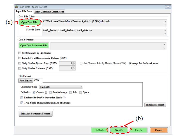Screen dimensions: 186x139
Task: Uncheck the Comma delimiter checkbox
Action: (34, 92)
